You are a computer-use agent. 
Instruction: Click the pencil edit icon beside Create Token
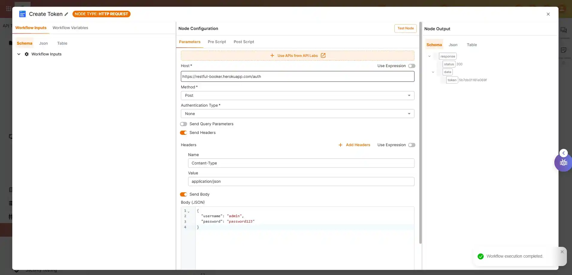point(66,14)
